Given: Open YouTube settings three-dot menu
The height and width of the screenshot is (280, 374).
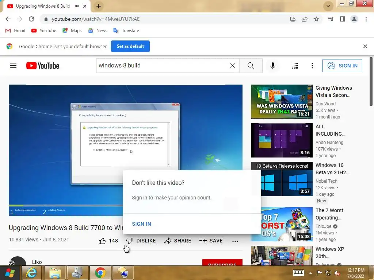Looking at the screenshot, I should tap(312, 66).
